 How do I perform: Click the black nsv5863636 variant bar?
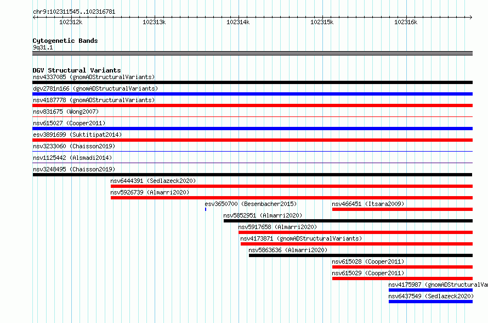pyautogui.click(x=361, y=255)
